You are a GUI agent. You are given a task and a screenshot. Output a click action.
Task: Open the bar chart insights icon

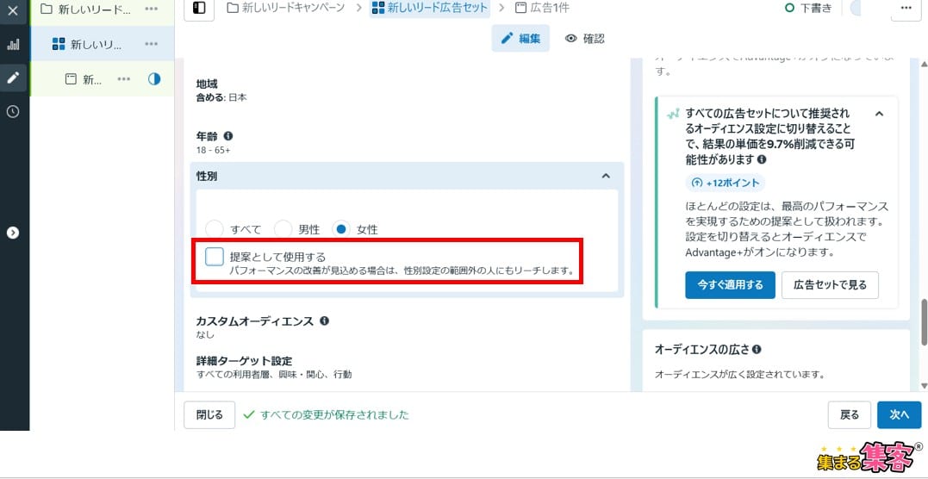[x=13, y=45]
